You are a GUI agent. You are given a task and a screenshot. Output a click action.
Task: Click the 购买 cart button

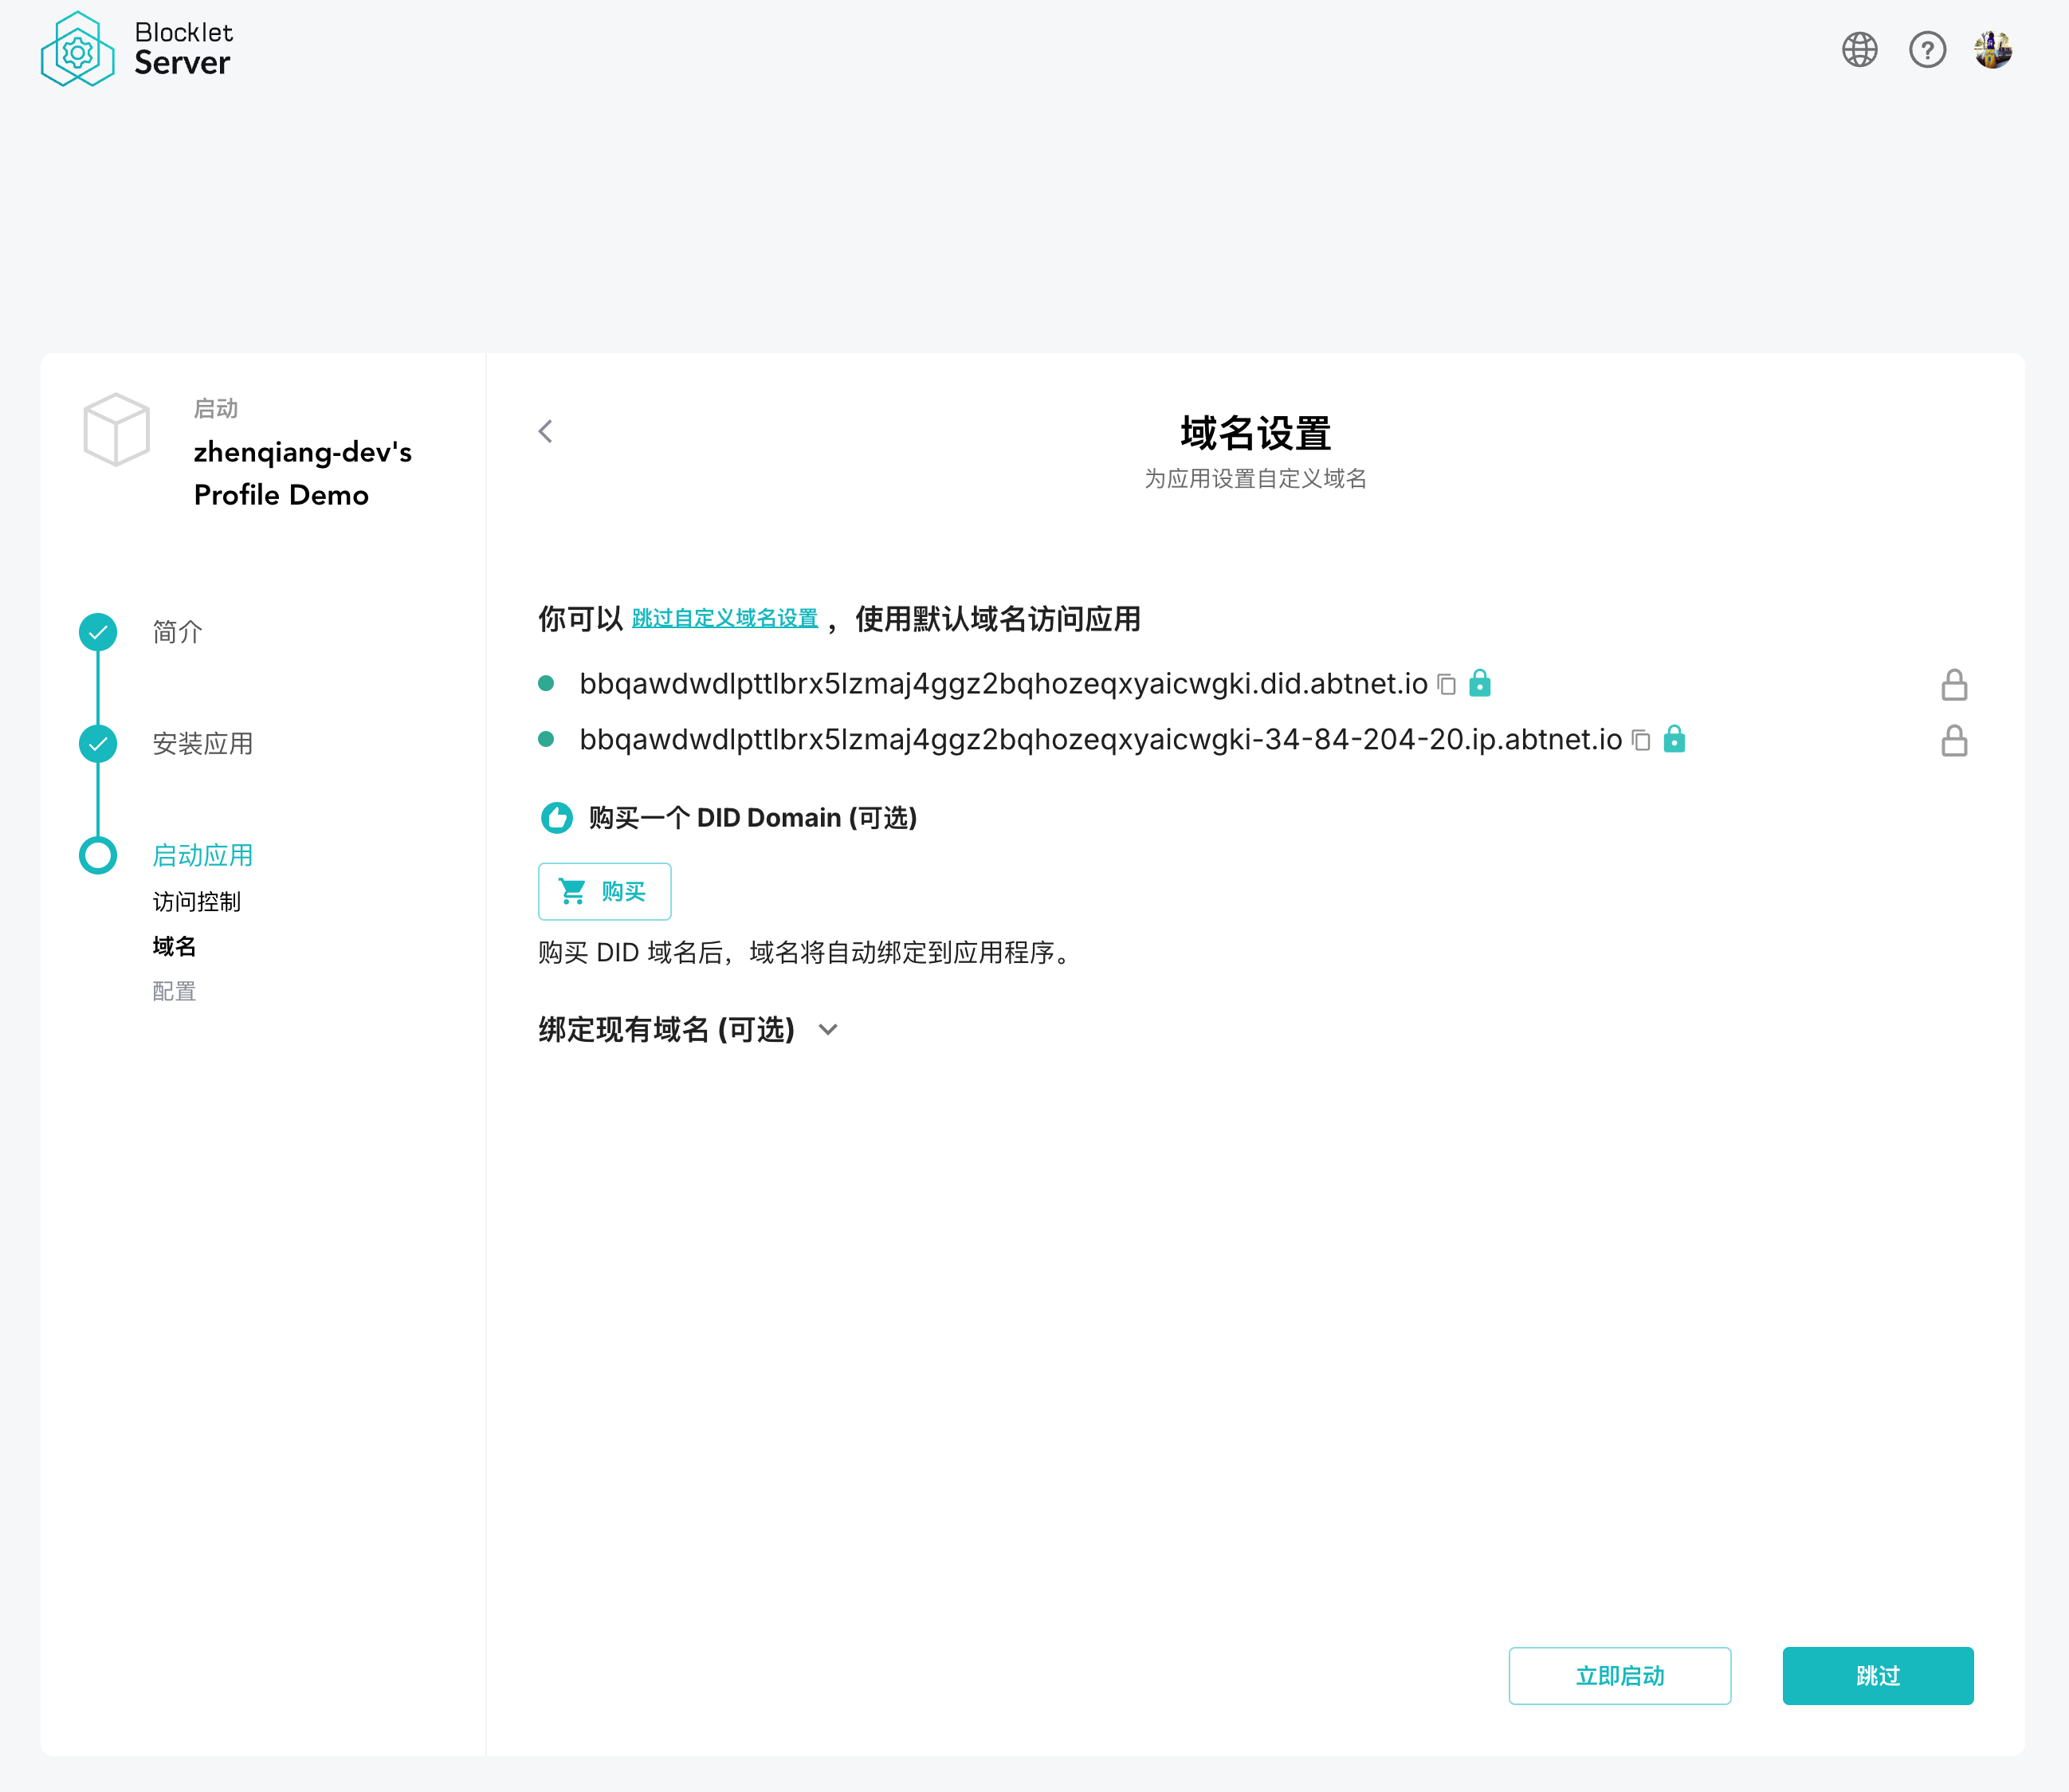pyautogui.click(x=604, y=891)
